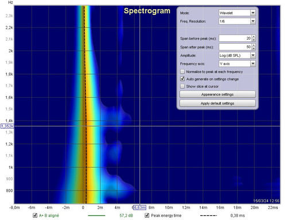The image size is (287, 220).
Task: Click Apply default settings button
Action: (218, 103)
